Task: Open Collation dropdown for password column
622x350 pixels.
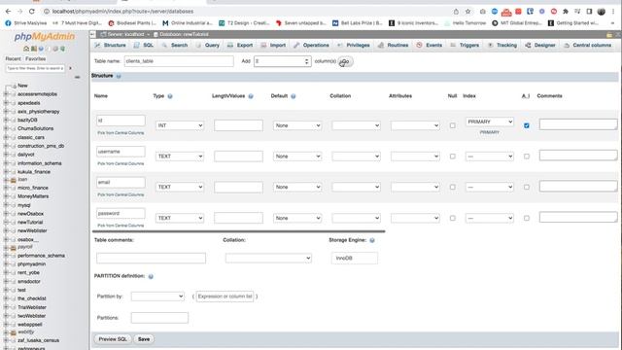Action: pos(357,218)
